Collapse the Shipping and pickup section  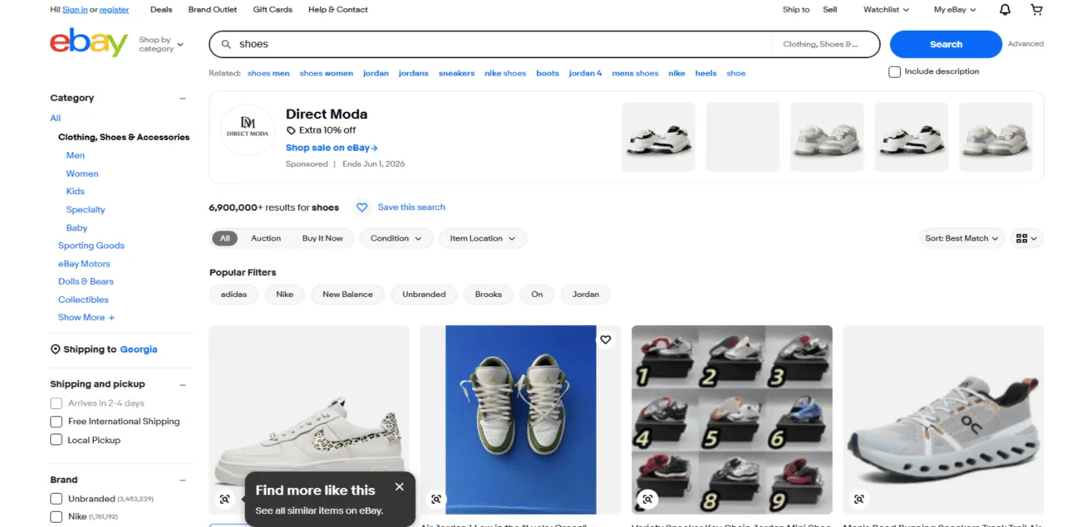pyautogui.click(x=183, y=384)
